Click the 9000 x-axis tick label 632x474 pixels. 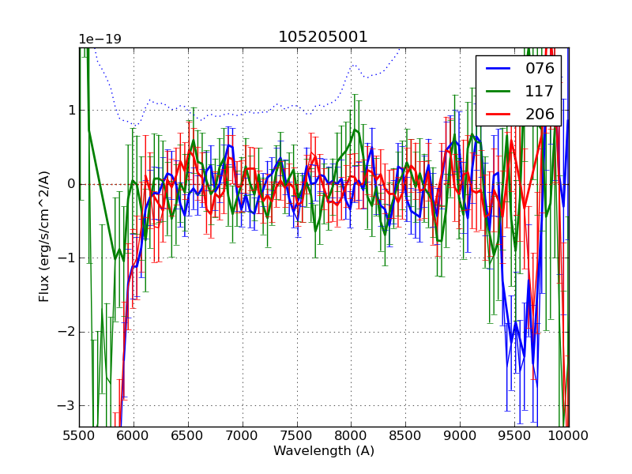461,435
